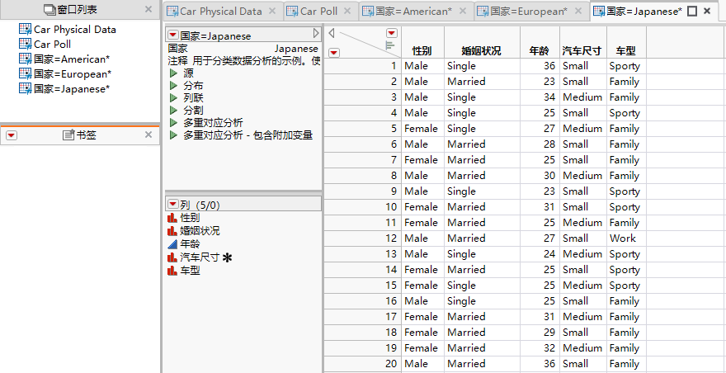This screenshot has height=373, width=726.
Task: Maximize the 国家=Japanese* tab window
Action: [691, 11]
